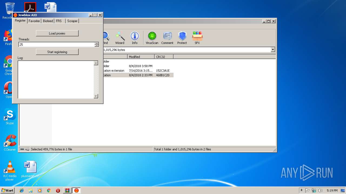Open the Opera desktop shortcut
The width and height of the screenshot is (346, 194).
pyautogui.click(x=8, y=90)
